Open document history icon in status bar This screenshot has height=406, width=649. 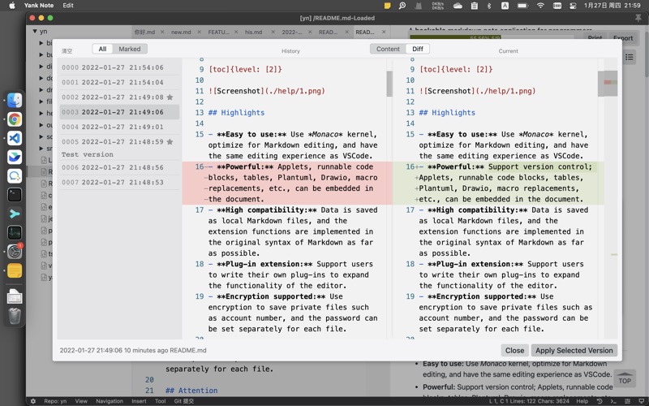[600, 401]
